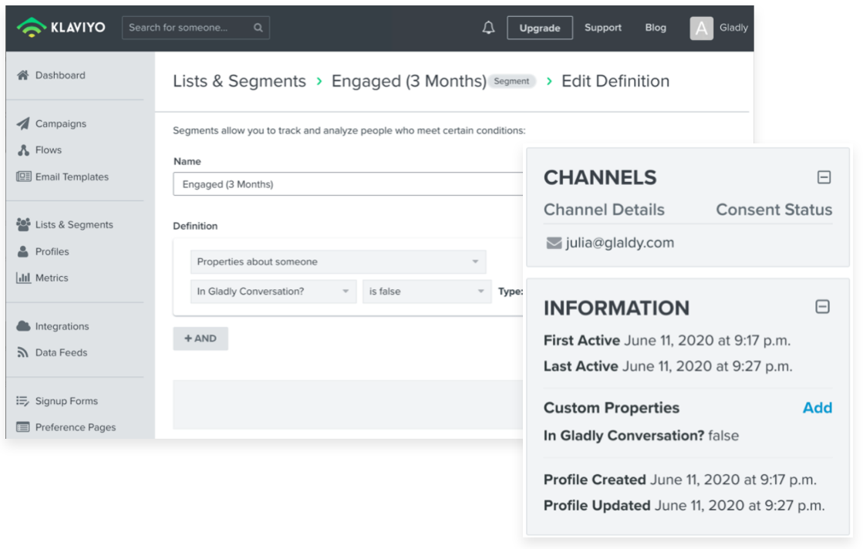Click the Integrations cloud icon
Screen dimensions: 863x549
(23, 326)
